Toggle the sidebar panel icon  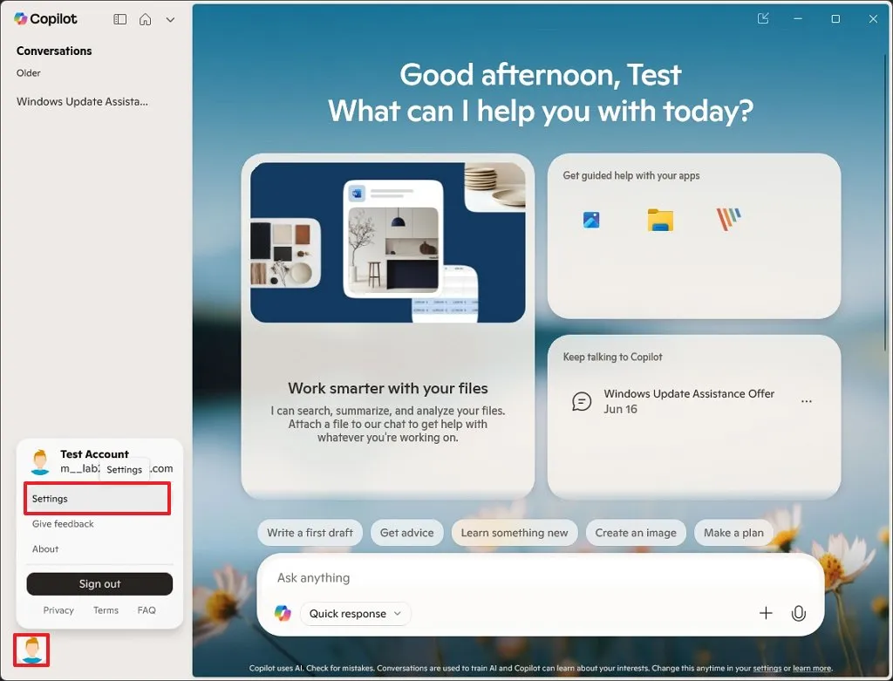coord(119,19)
